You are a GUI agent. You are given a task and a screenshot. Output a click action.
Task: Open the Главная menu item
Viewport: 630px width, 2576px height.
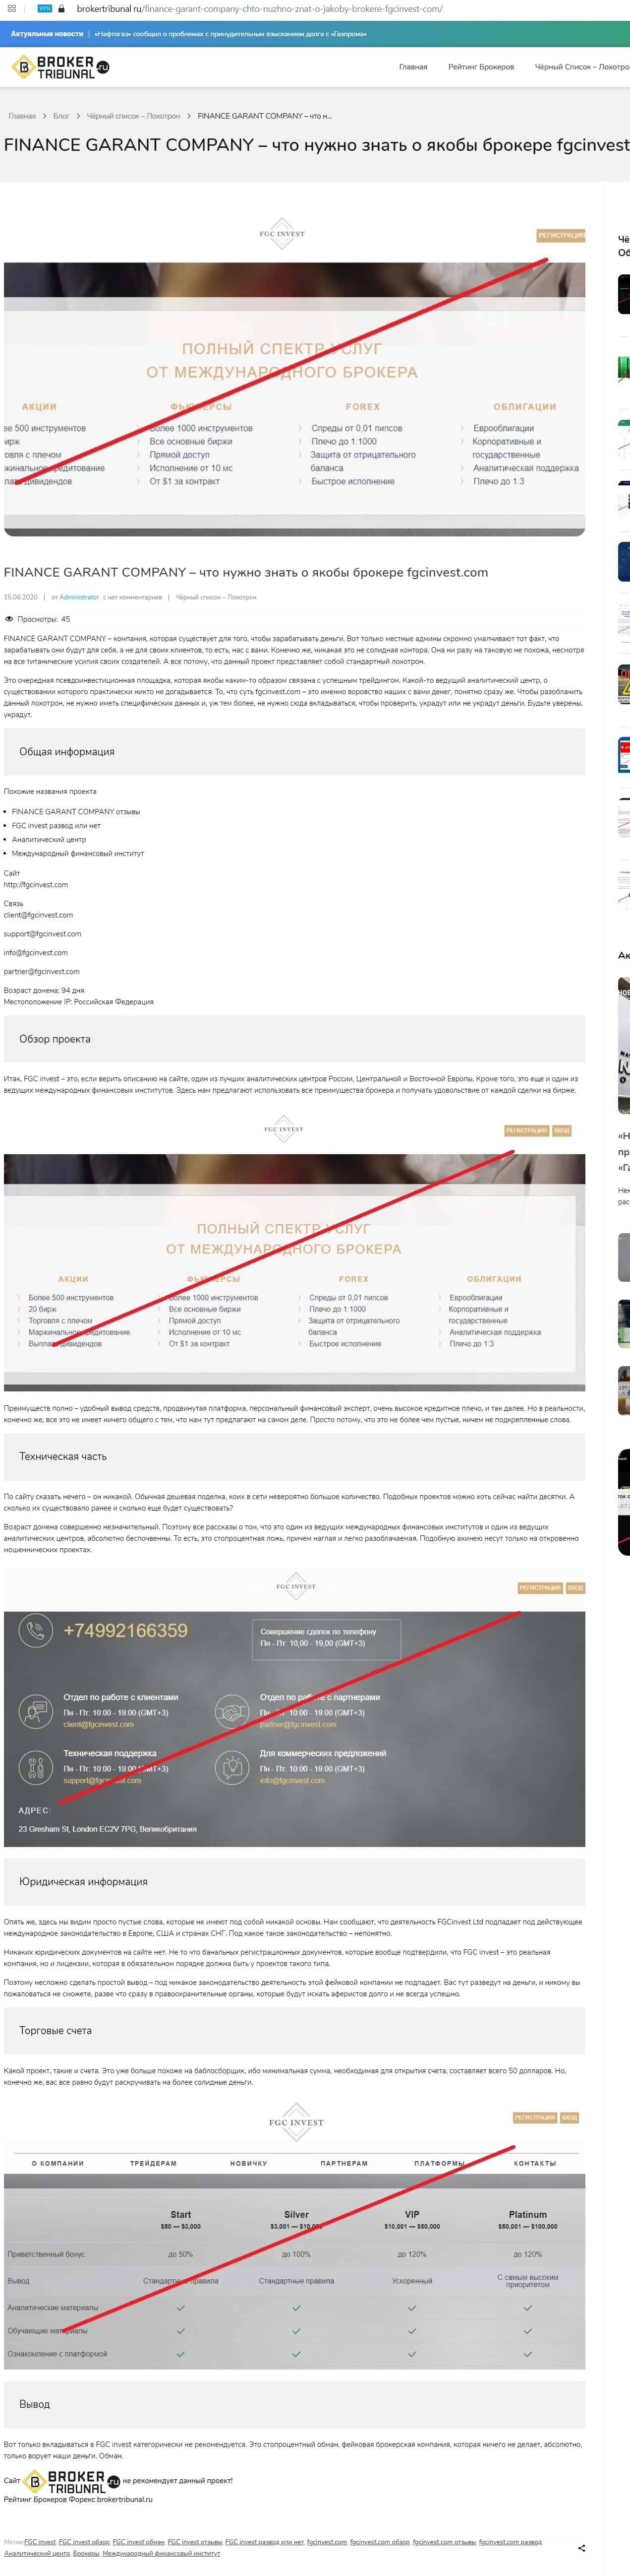click(413, 67)
